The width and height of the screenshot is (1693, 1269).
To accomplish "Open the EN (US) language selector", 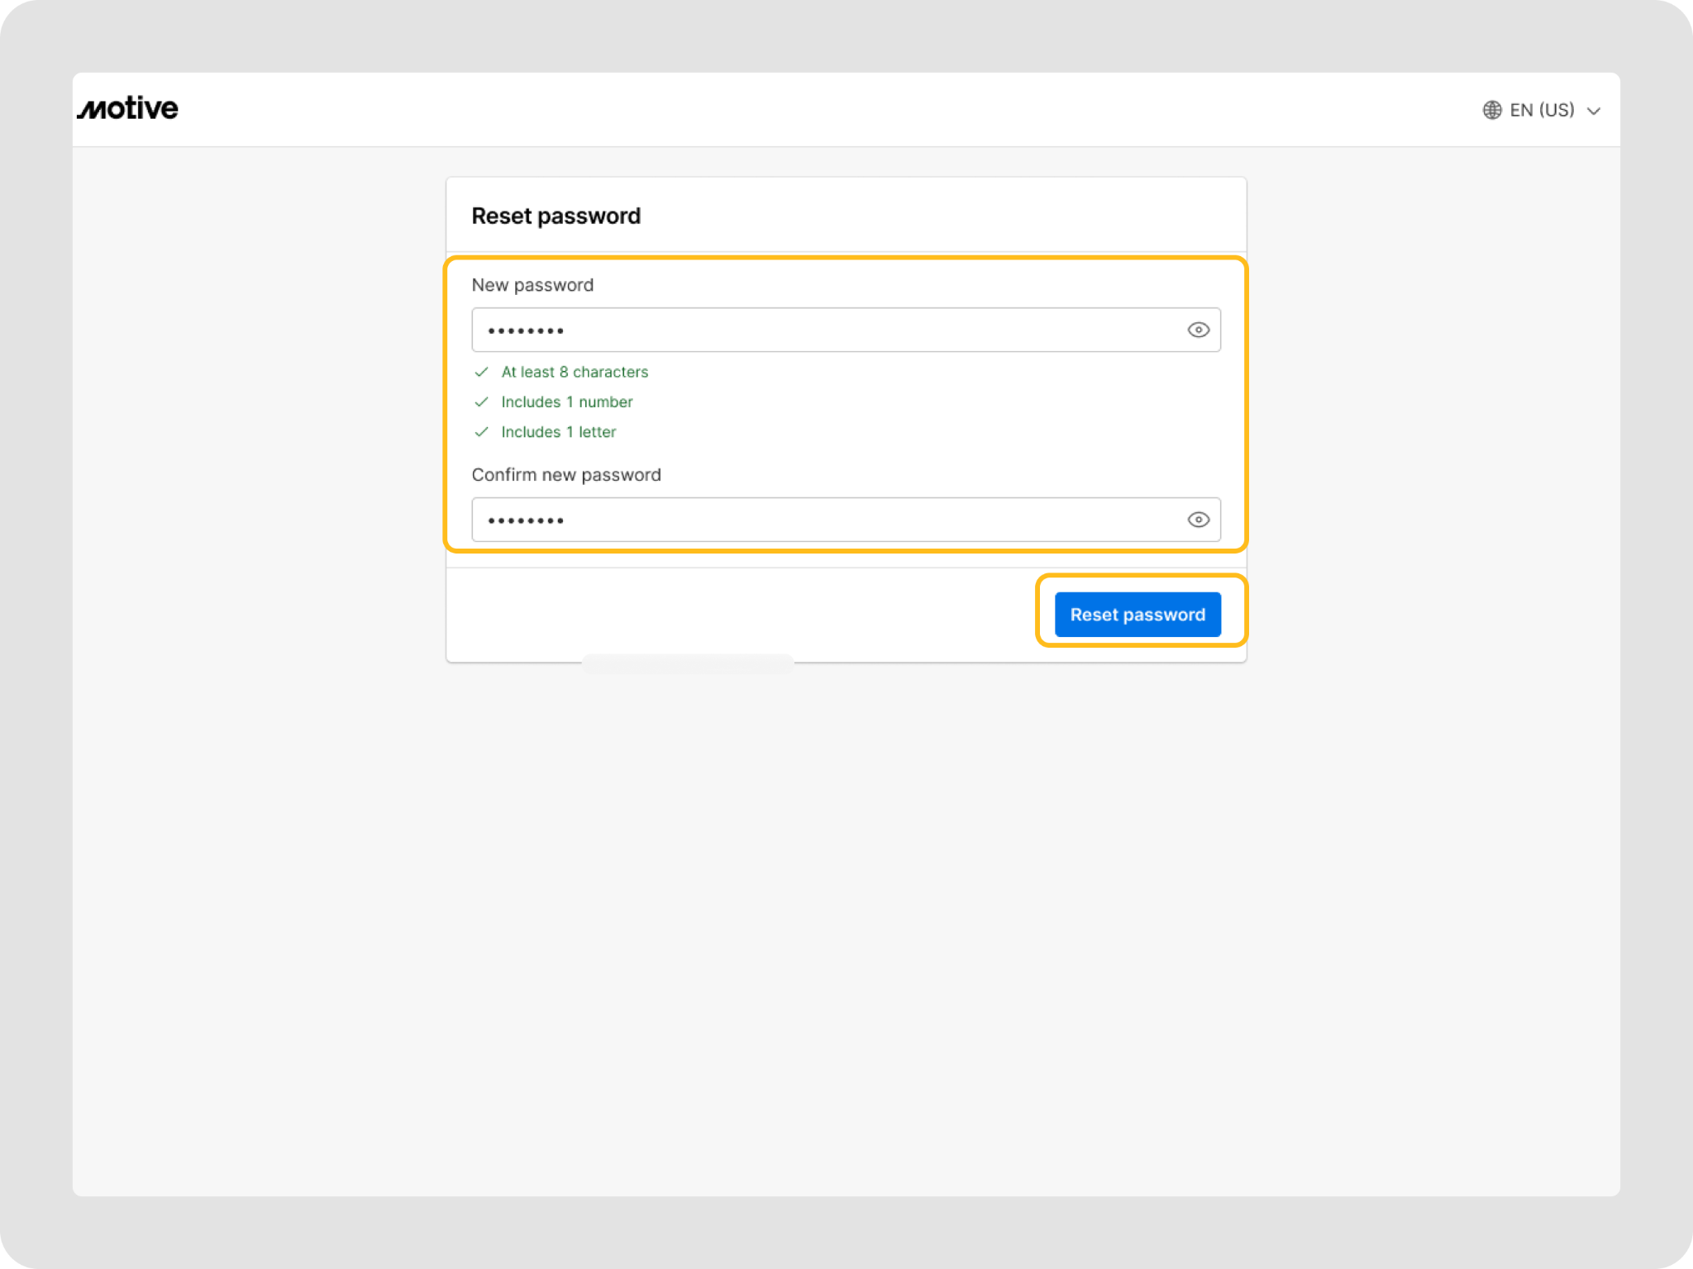I will point(1541,110).
